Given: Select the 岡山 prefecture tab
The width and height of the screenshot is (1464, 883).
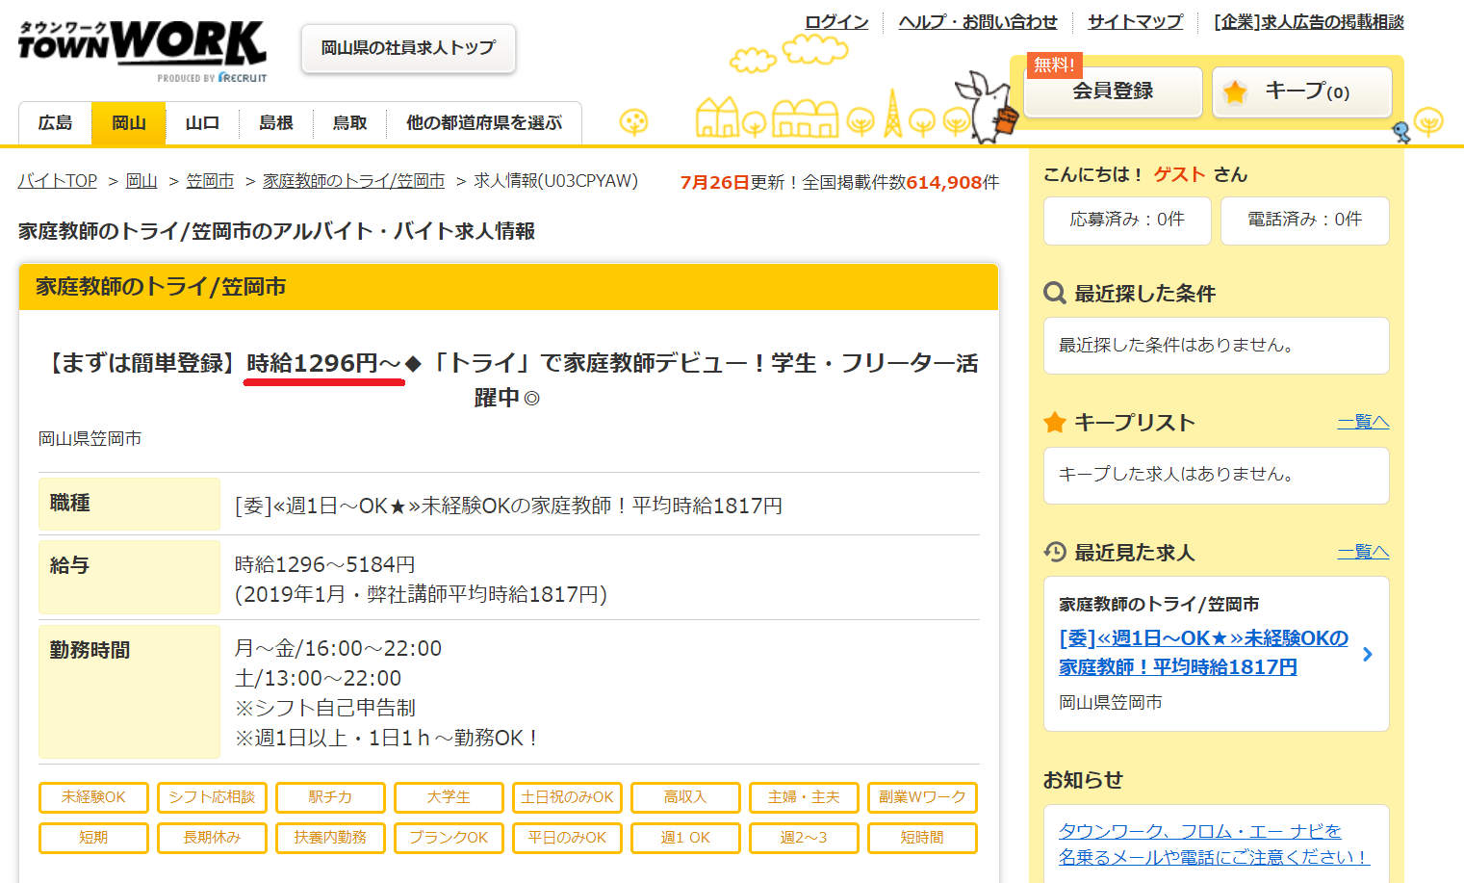Looking at the screenshot, I should pos(129,123).
